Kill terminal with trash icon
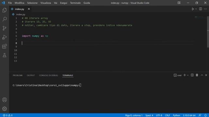The width and height of the screenshot is (209, 117). point(197,75)
